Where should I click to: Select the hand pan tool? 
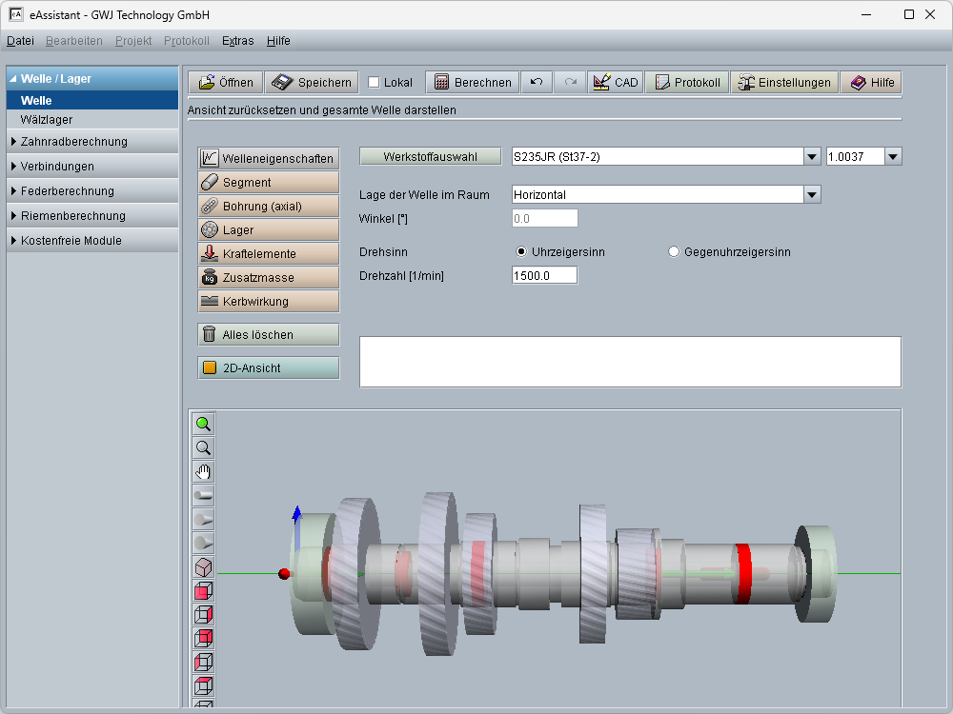(x=203, y=472)
